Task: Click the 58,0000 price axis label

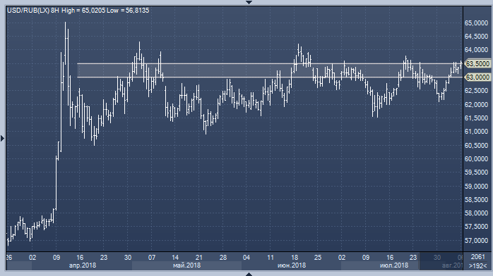Action: (x=476, y=213)
